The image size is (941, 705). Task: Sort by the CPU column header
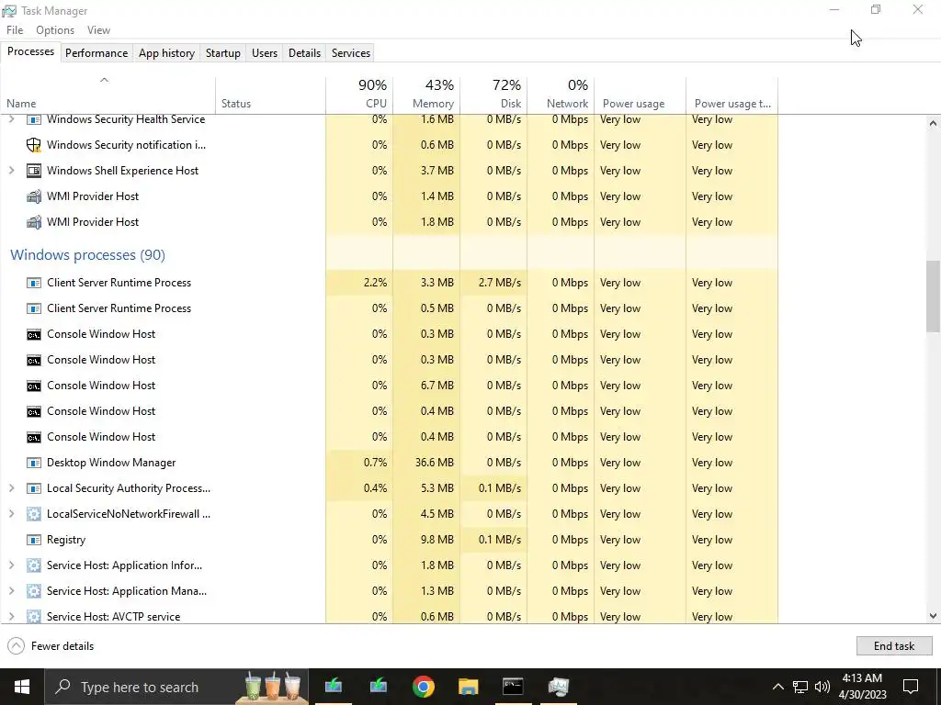[359, 95]
